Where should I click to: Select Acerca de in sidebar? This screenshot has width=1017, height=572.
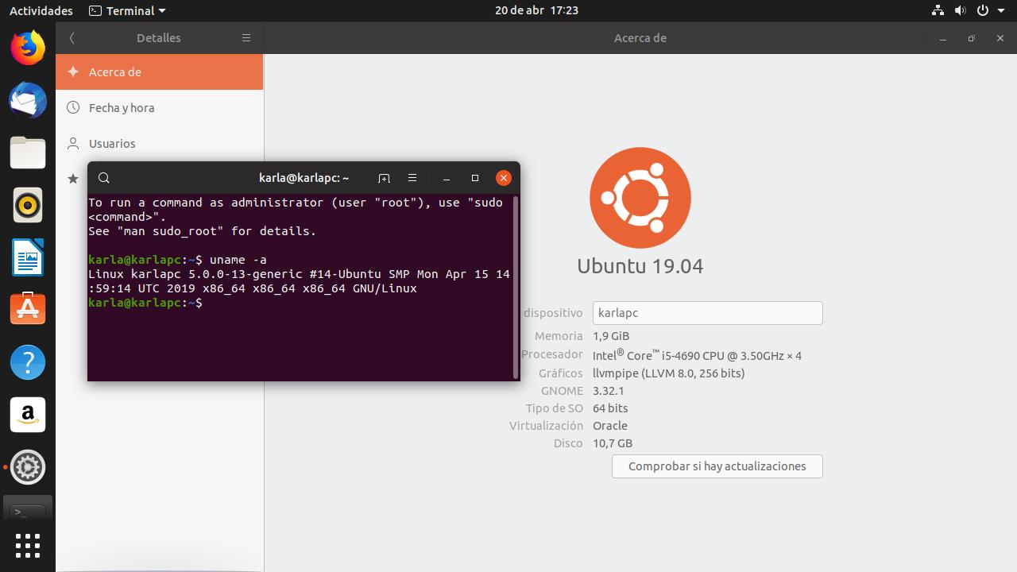[159, 71]
